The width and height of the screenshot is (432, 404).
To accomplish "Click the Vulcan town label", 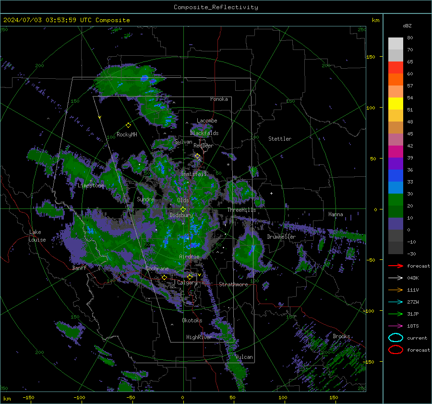I will coord(244,357).
